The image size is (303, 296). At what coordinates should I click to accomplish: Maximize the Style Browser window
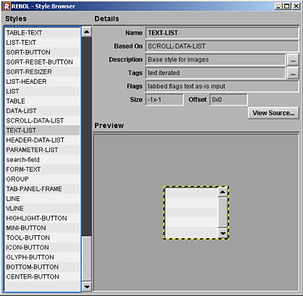click(x=286, y=7)
